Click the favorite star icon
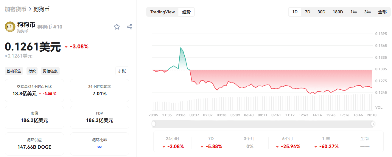Screen dimensions: 392x157 coord(117,27)
